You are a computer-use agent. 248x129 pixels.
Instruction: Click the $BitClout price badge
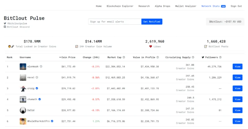[x=225, y=21]
